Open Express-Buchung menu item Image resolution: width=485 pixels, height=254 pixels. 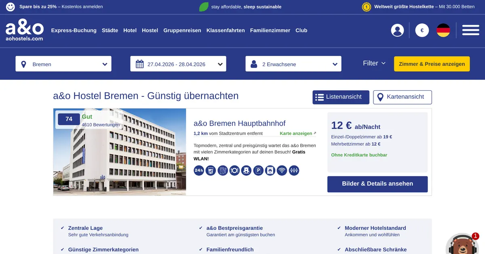point(74,30)
